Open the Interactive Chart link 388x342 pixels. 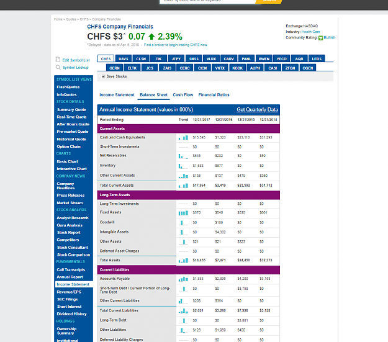point(71,169)
